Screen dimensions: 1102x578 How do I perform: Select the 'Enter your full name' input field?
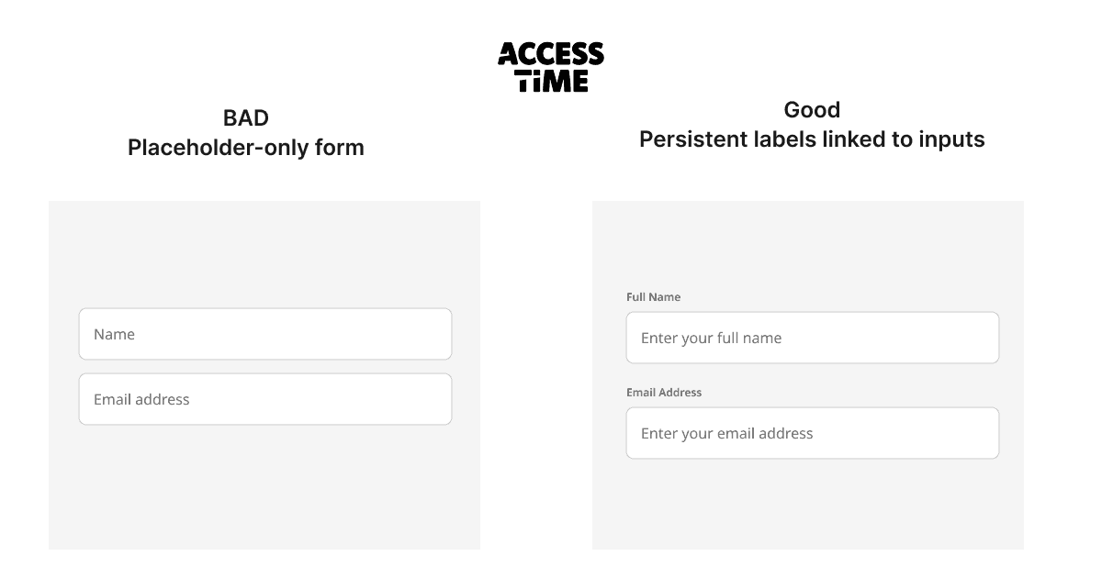[812, 338]
